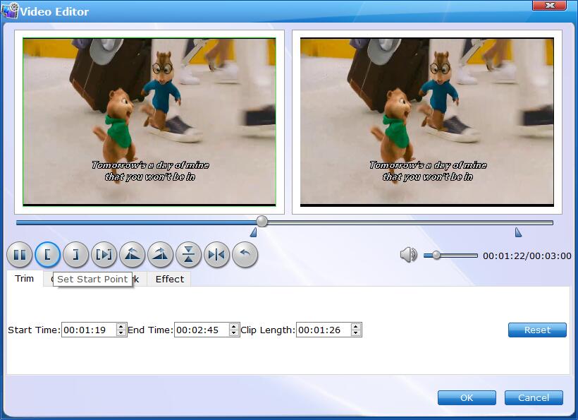The height and width of the screenshot is (420, 578).
Task: Click the End Time field
Action: tap(202, 330)
